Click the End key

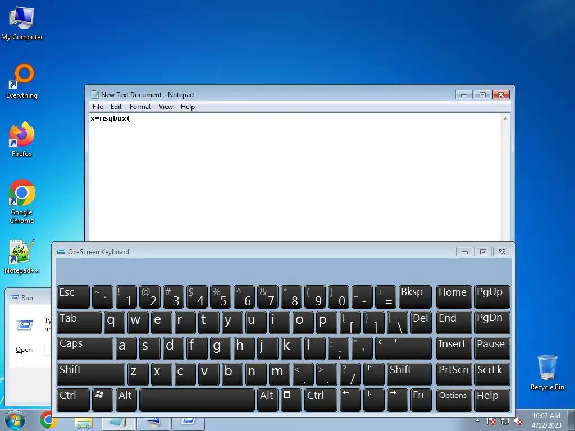(454, 323)
